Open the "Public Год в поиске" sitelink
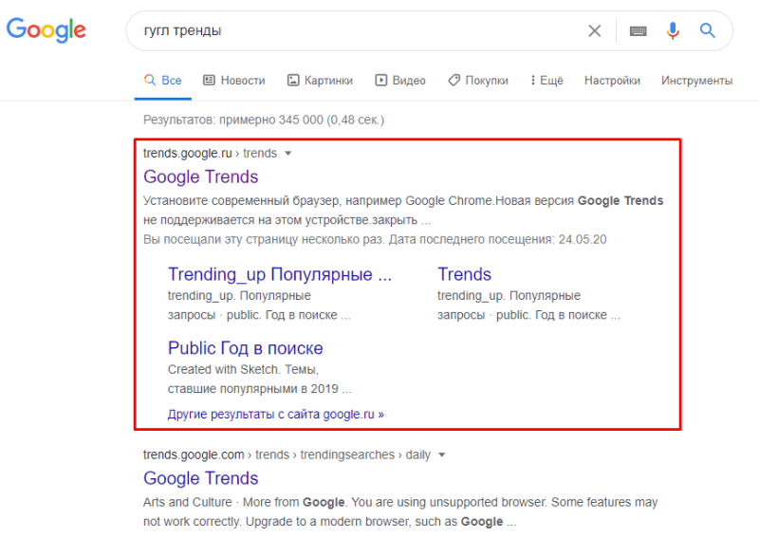The height and width of the screenshot is (538, 759). [245, 348]
